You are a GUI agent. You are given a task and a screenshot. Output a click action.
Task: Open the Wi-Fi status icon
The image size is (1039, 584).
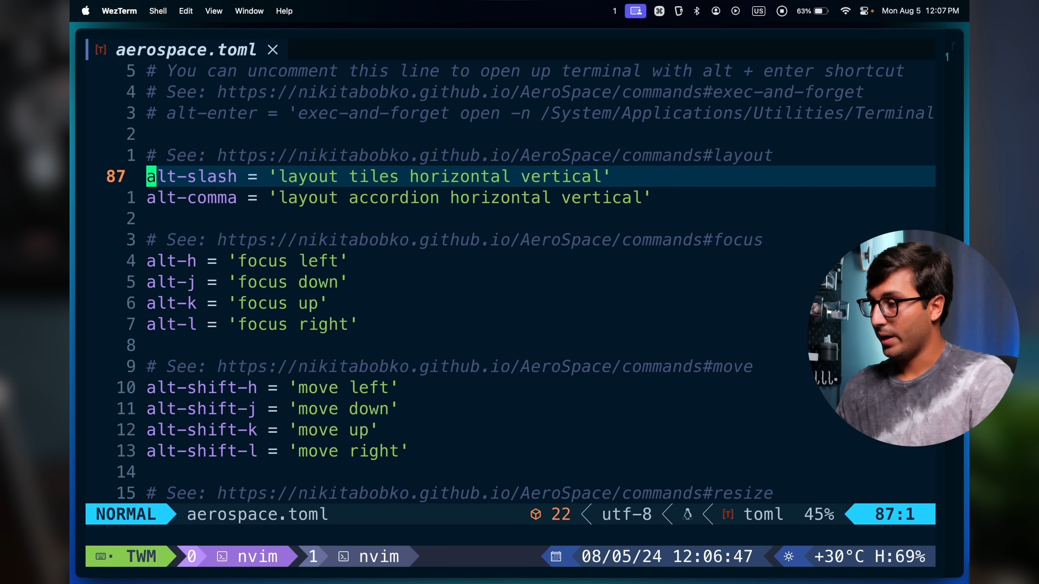coord(845,11)
